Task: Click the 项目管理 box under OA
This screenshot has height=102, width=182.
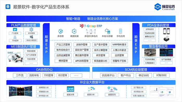Action: [x=63, y=75]
